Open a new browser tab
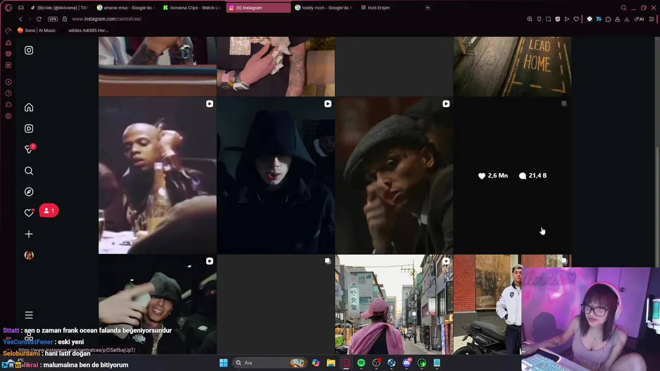The height and width of the screenshot is (371, 660). point(427,8)
